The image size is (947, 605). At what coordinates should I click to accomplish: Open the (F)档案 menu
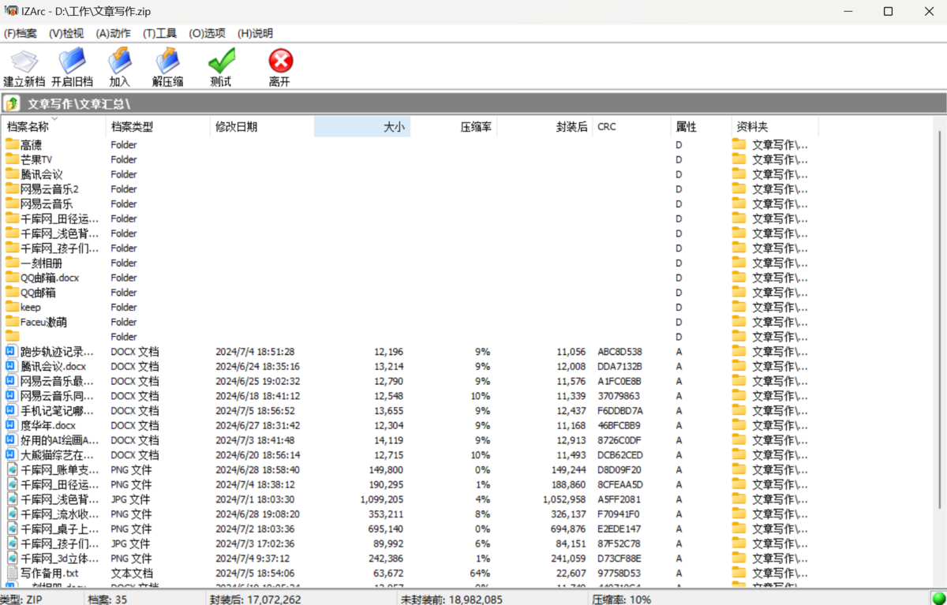[x=21, y=33]
